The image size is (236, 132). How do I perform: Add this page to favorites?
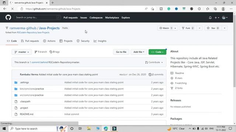(152, 9)
